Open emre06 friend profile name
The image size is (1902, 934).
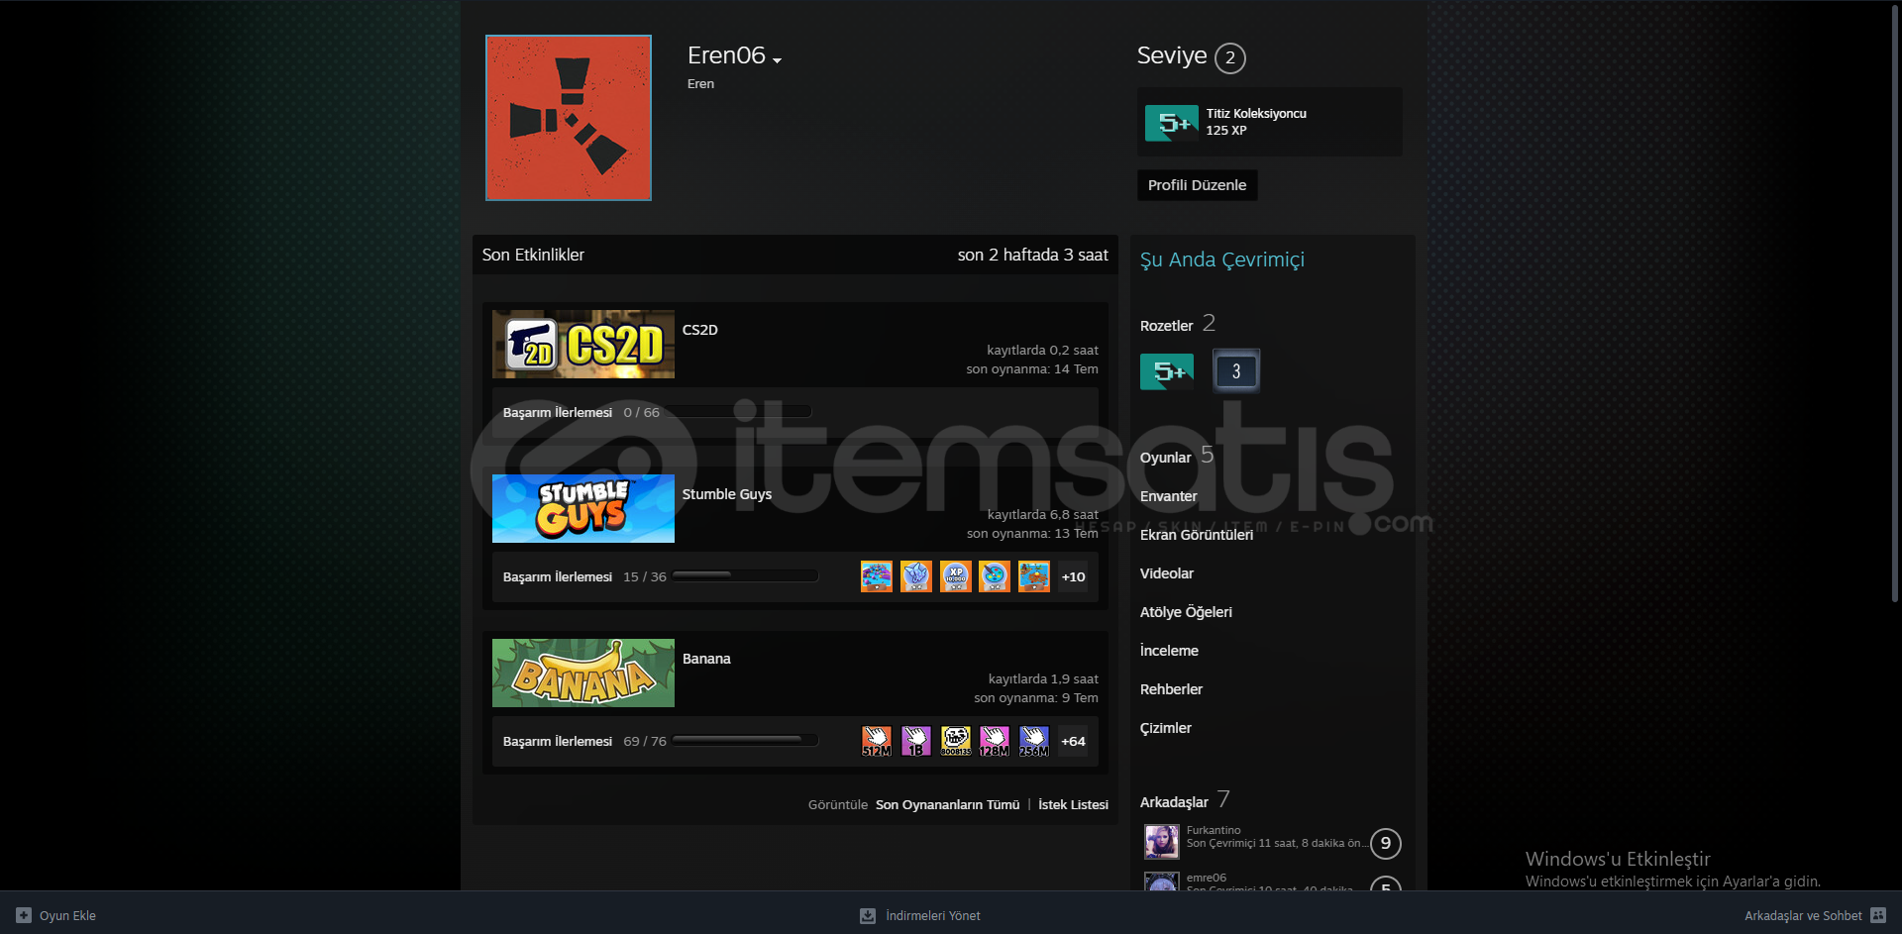[x=1207, y=878]
